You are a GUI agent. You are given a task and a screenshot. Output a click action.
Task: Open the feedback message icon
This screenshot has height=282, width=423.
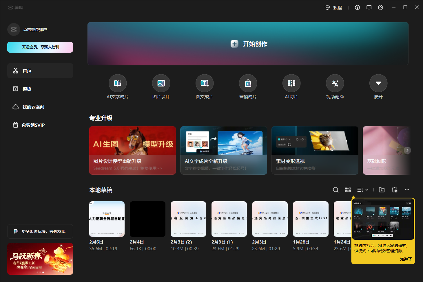pyautogui.click(x=369, y=8)
